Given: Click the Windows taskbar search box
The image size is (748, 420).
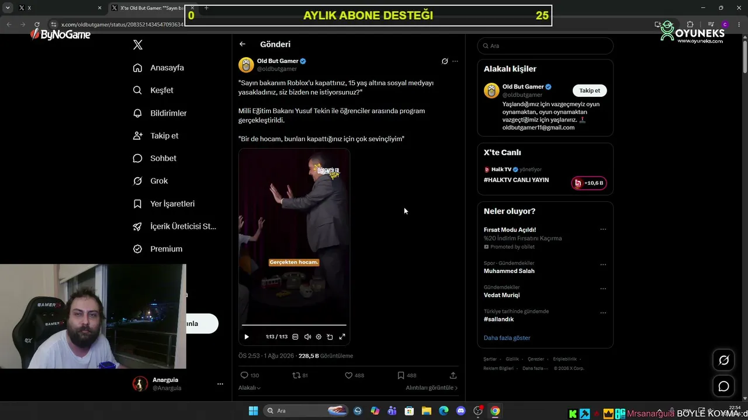Looking at the screenshot, I should point(307,411).
